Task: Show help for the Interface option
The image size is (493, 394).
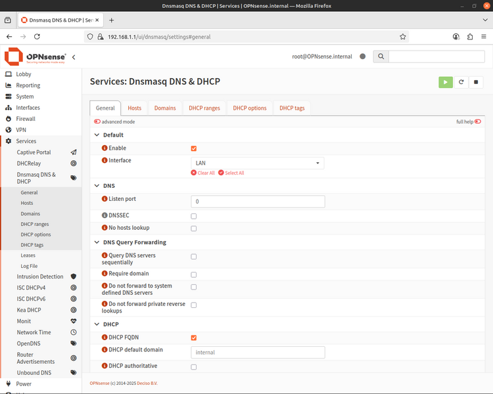Action: point(105,160)
